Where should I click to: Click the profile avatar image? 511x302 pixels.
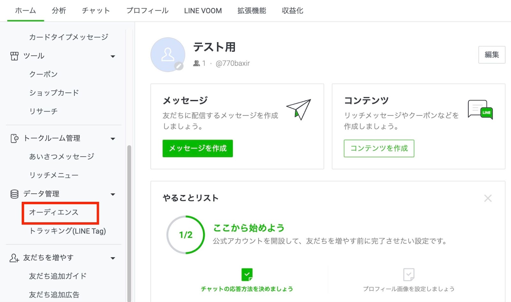pos(168,55)
